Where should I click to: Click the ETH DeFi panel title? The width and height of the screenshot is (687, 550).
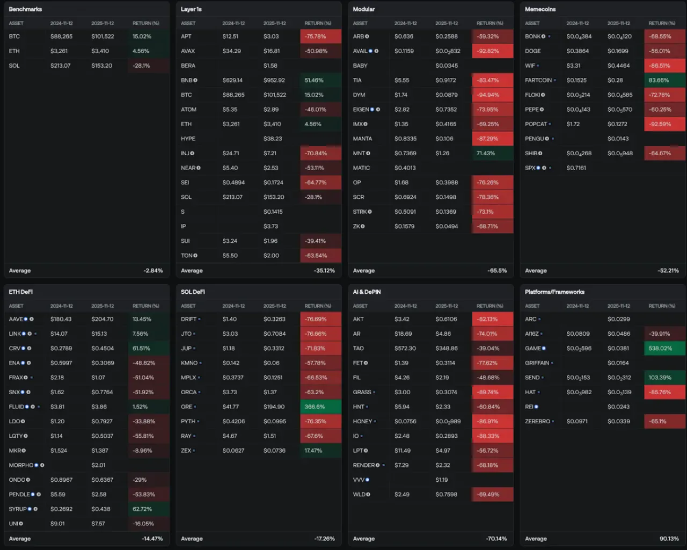[x=21, y=292]
